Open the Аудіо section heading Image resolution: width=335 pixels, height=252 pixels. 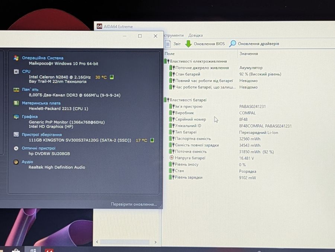click(27, 162)
